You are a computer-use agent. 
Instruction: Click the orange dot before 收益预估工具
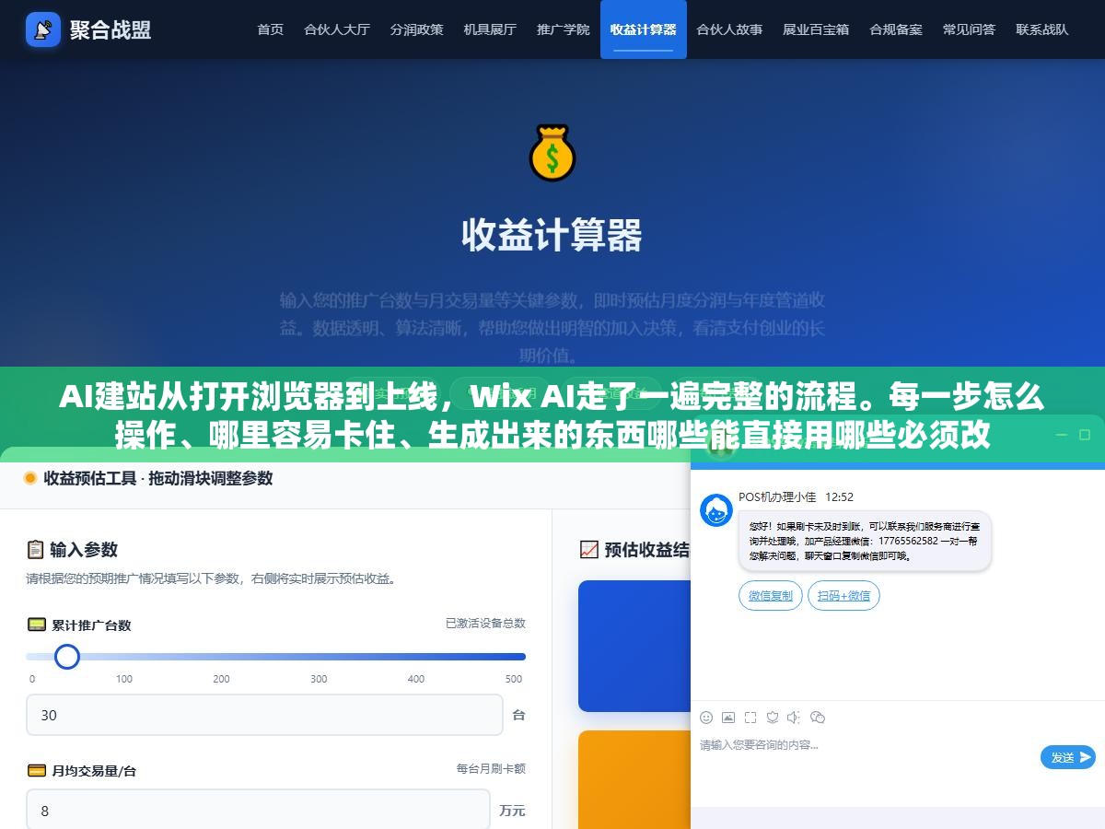tap(30, 478)
